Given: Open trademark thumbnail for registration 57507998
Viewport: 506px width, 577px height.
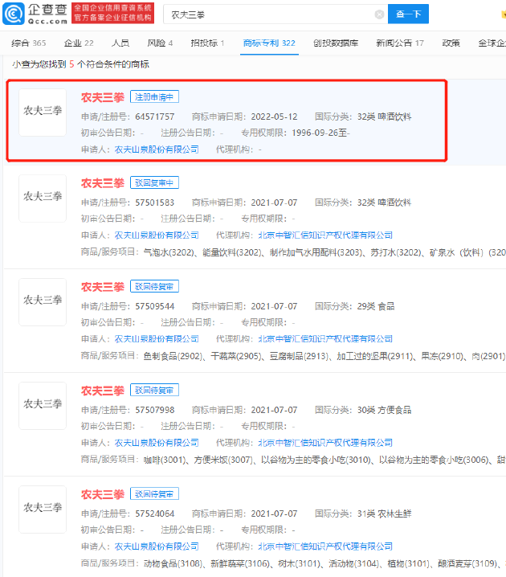Looking at the screenshot, I should click(x=43, y=406).
